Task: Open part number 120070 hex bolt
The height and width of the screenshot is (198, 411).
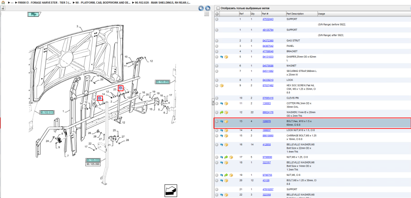Action: coord(267,122)
